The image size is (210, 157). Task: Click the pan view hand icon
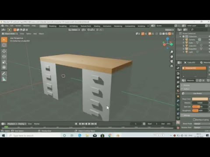point(171,57)
